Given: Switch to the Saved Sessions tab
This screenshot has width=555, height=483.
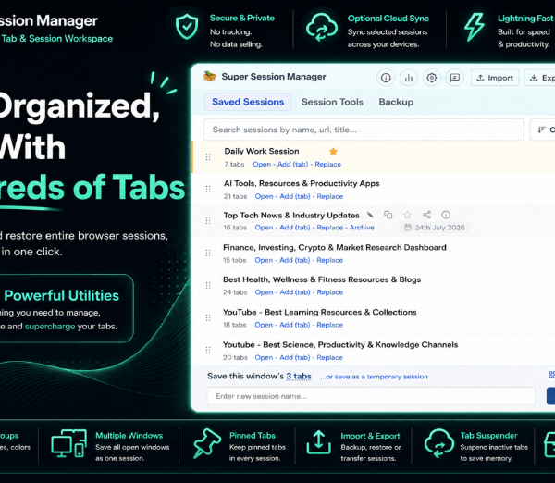Looking at the screenshot, I should pyautogui.click(x=248, y=102).
